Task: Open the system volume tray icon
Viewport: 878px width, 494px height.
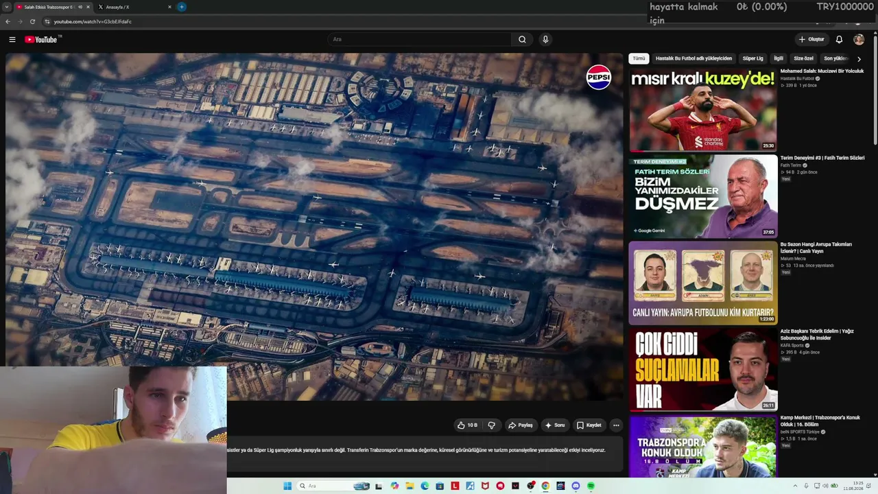Action: (x=825, y=486)
